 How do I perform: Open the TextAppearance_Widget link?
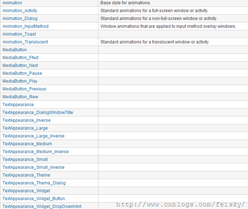tap(26, 191)
